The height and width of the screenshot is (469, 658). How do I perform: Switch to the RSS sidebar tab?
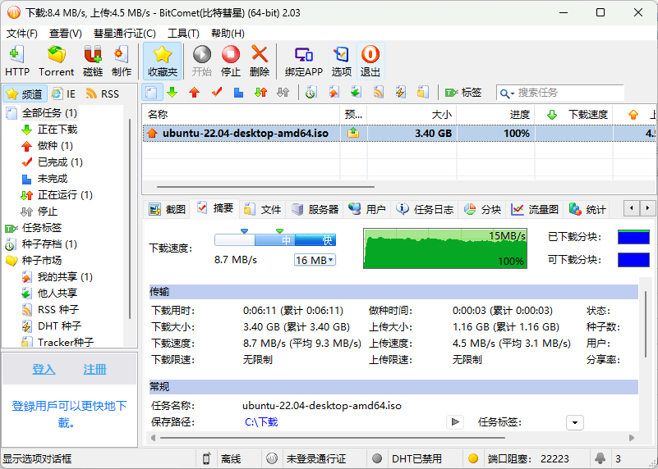tap(103, 93)
